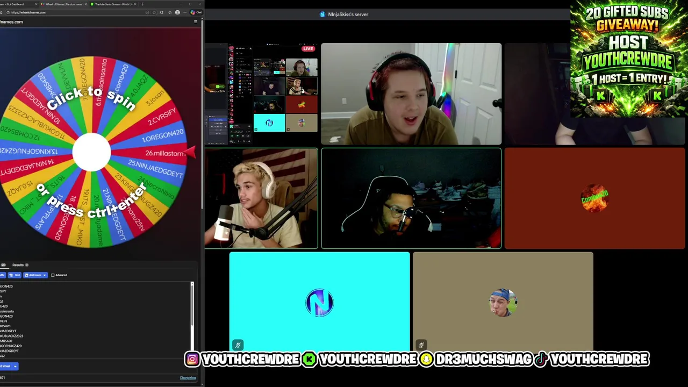Screen dimensions: 688x387
Task: Open the browser profile avatar icon
Action: (x=177, y=12)
